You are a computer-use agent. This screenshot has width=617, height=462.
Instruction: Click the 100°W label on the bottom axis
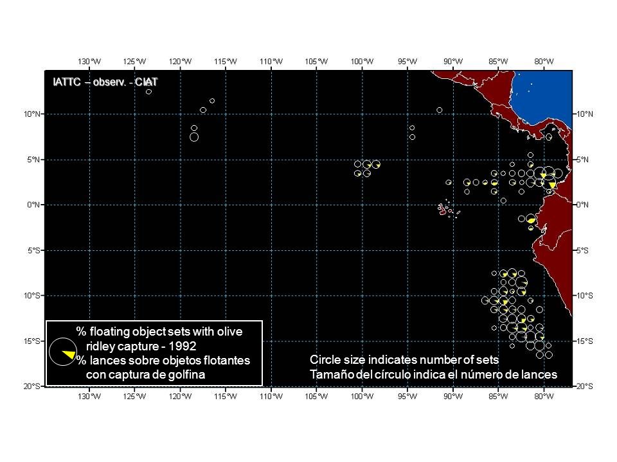[x=362, y=396]
